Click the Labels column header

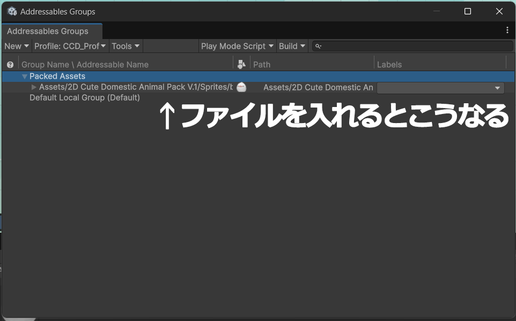pyautogui.click(x=389, y=65)
